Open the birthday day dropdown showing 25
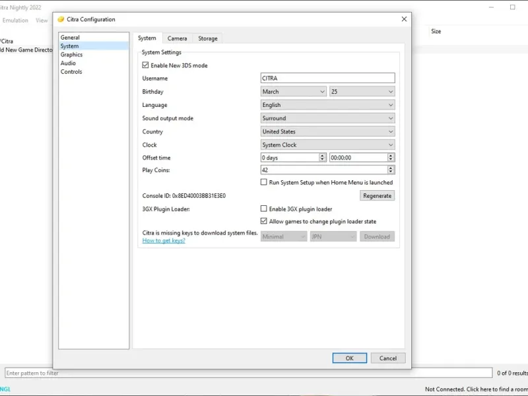 362,92
